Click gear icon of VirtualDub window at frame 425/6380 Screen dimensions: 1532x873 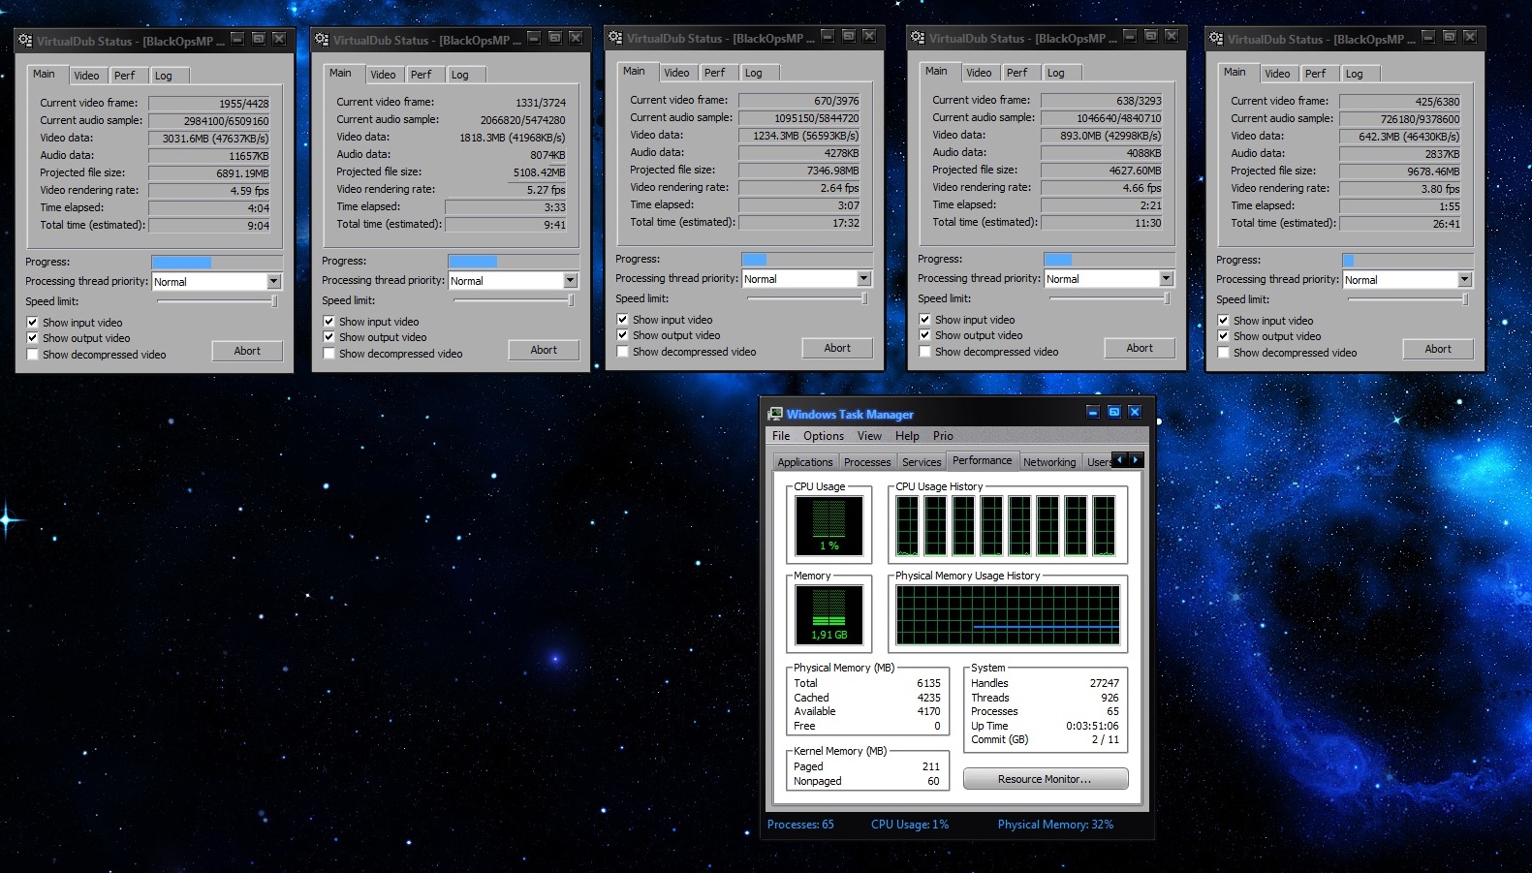click(1216, 39)
